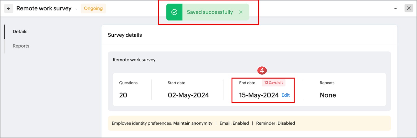Click the green checkmark success icon
The width and height of the screenshot is (417, 138).
click(x=174, y=12)
